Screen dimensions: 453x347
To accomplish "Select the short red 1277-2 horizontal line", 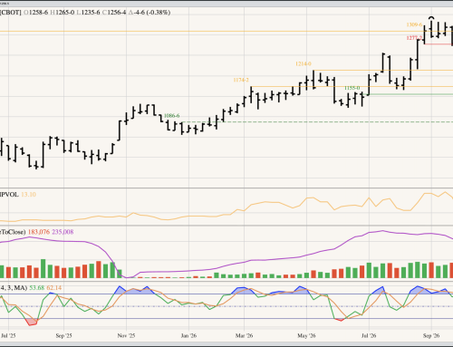I will point(439,44).
